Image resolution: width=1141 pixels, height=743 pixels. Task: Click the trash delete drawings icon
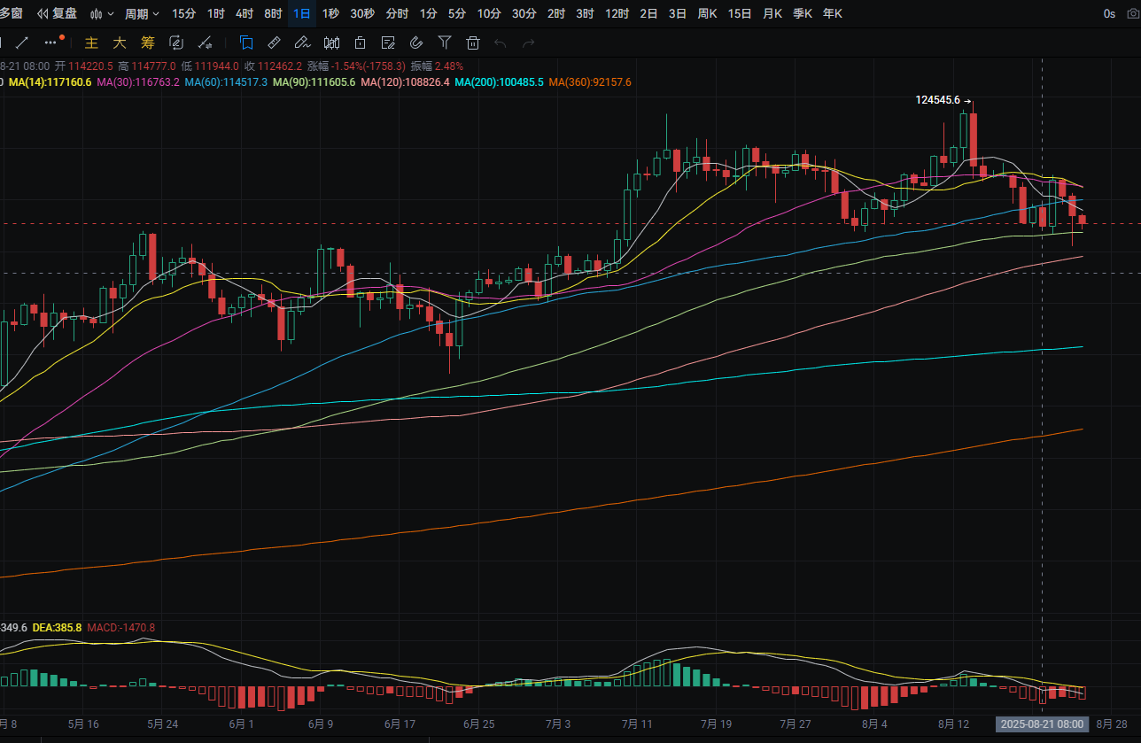click(473, 43)
